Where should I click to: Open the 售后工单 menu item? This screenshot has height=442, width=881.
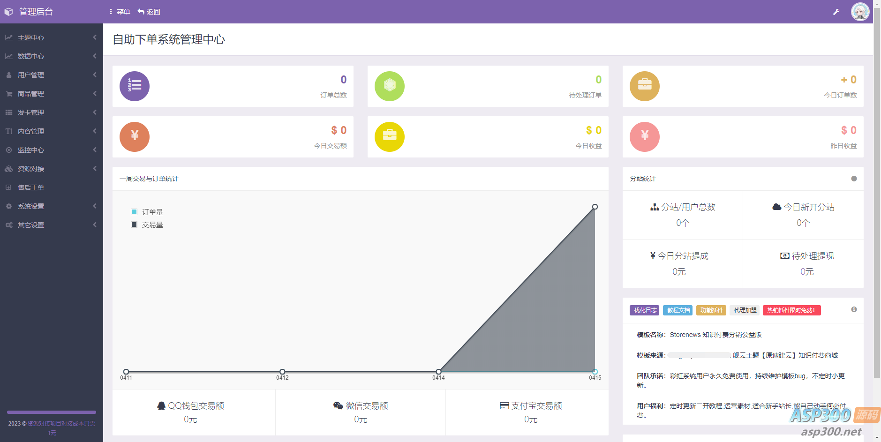(31, 187)
